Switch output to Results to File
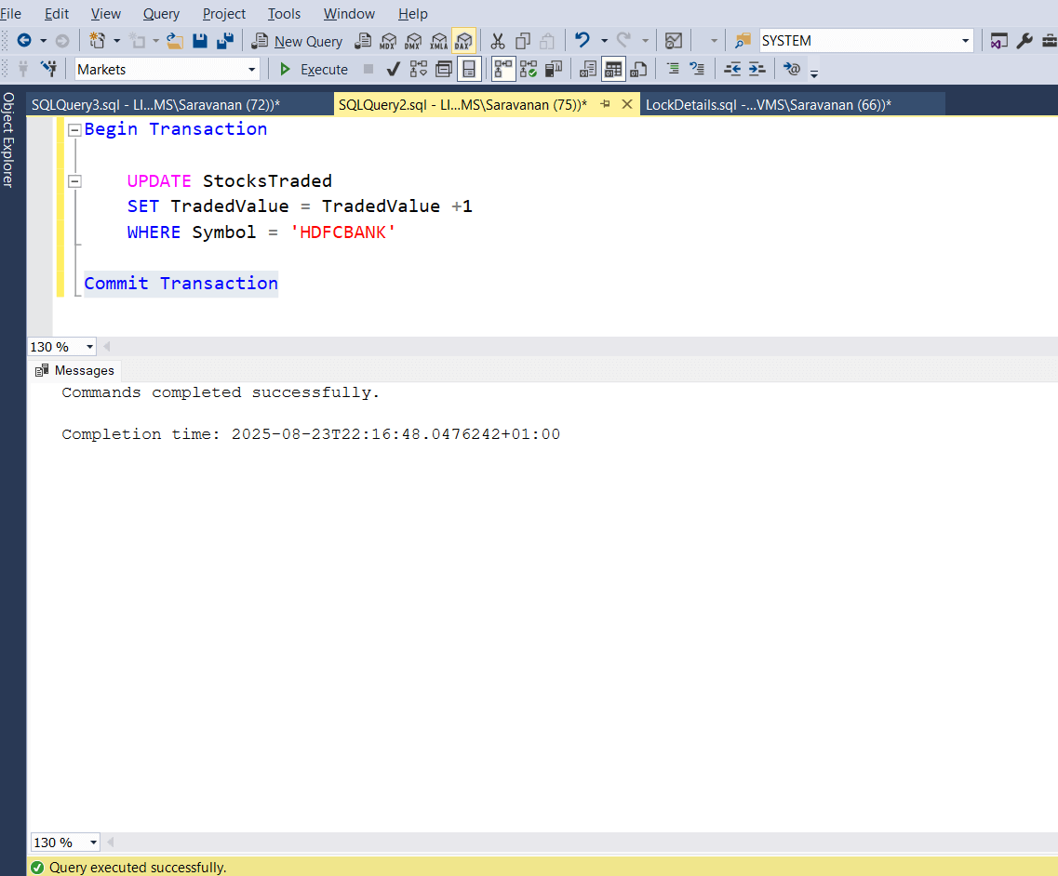Viewport: 1058px width, 876px height. point(638,69)
